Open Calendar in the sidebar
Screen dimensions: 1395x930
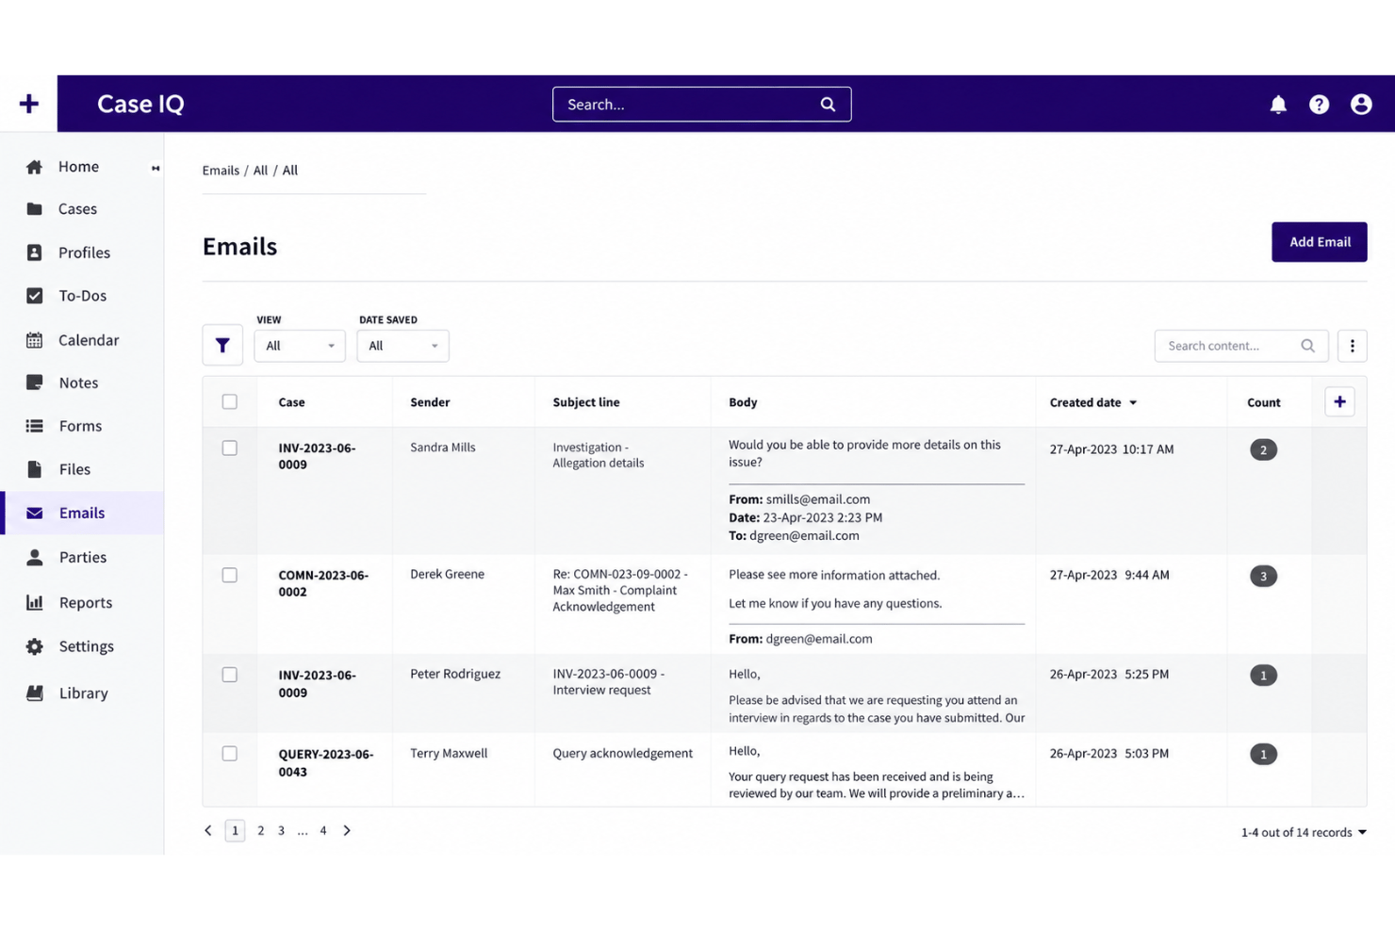point(82,340)
